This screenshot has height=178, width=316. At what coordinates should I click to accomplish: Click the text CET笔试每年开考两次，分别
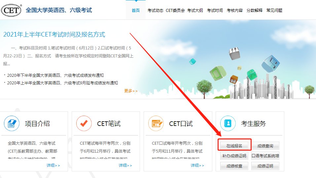pyautogui.click(x=105, y=143)
